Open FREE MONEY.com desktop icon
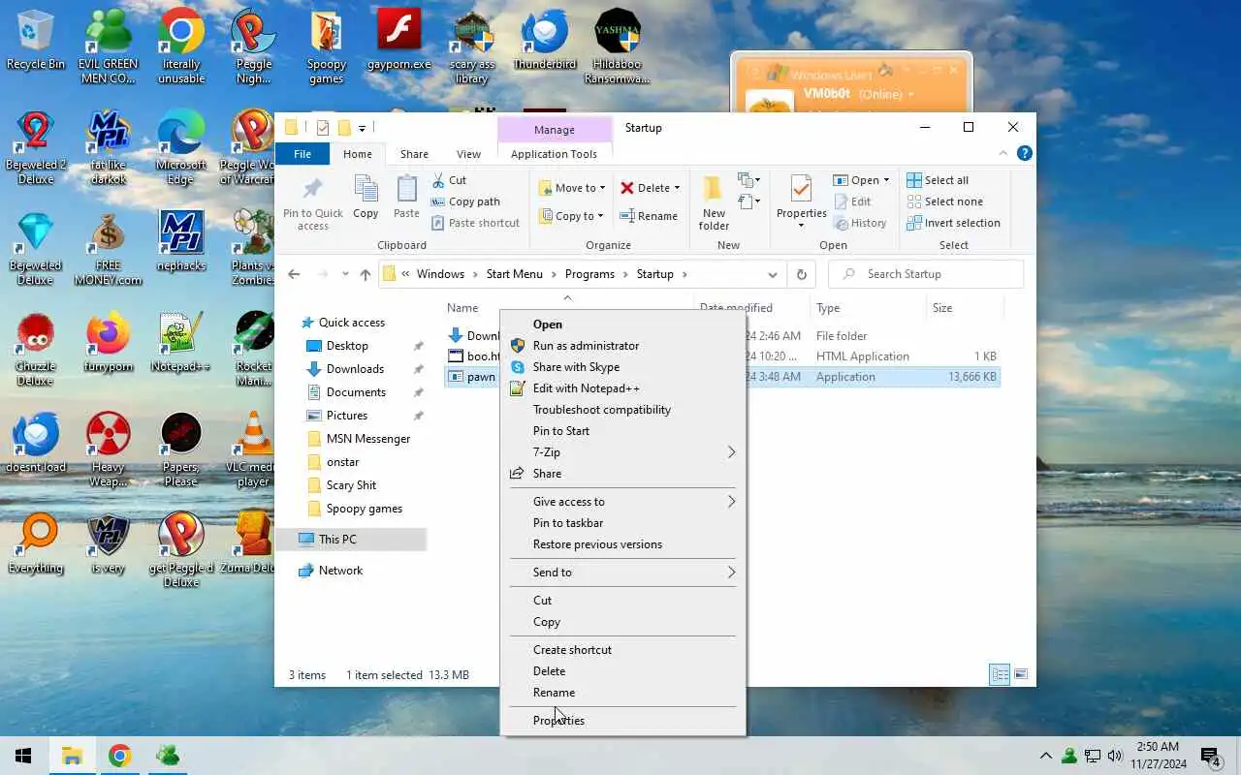Screen dimensions: 1241x775 coord(108,248)
